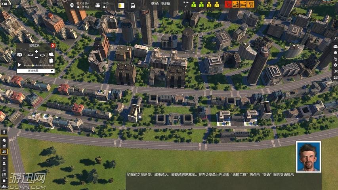Open the satisfaction face icon on right sidebar
Image resolution: width=338 pixels, height=190 pixels.
click(335, 53)
